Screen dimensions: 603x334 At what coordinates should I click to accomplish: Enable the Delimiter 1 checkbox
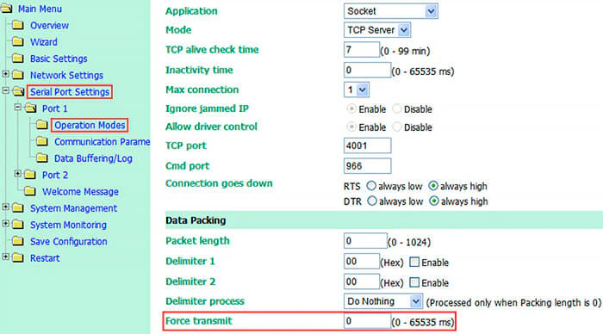(414, 263)
